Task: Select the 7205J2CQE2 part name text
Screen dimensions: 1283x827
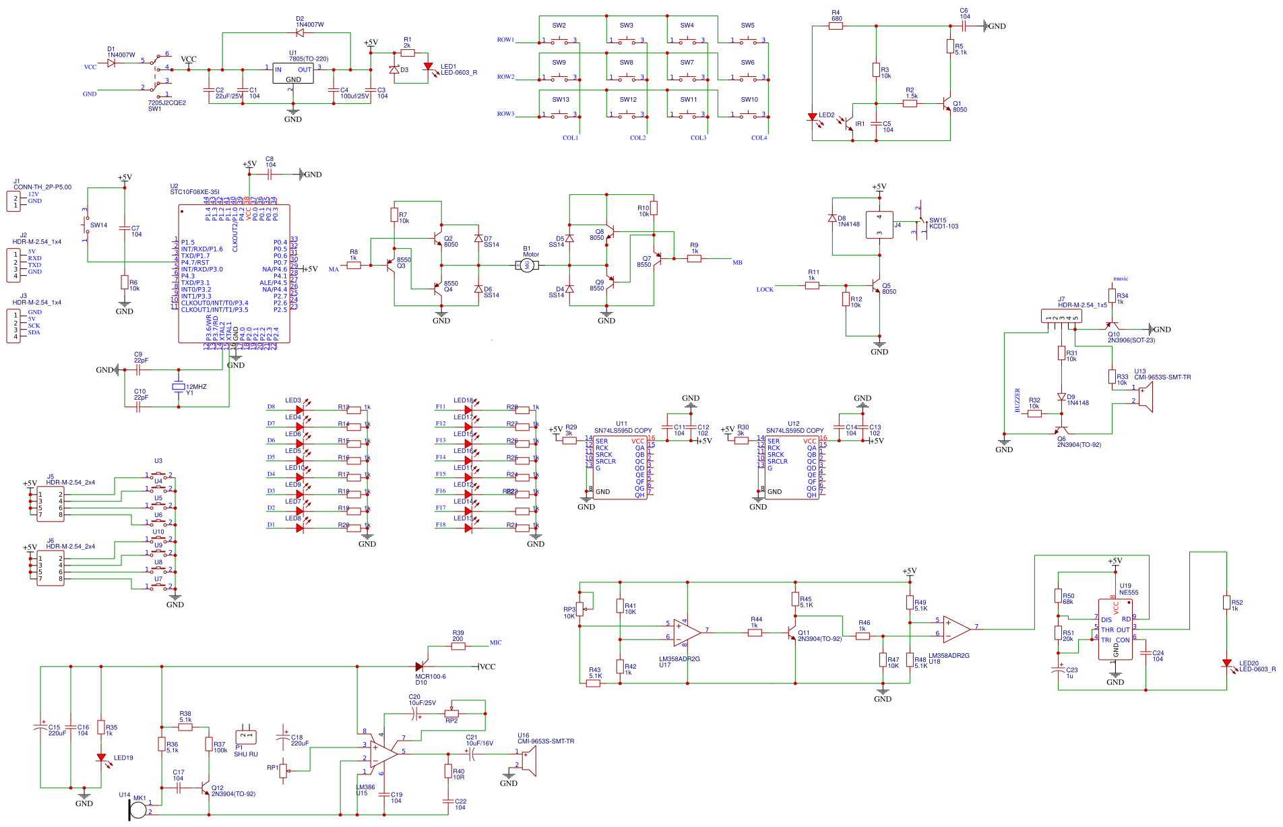Action: pos(167,103)
